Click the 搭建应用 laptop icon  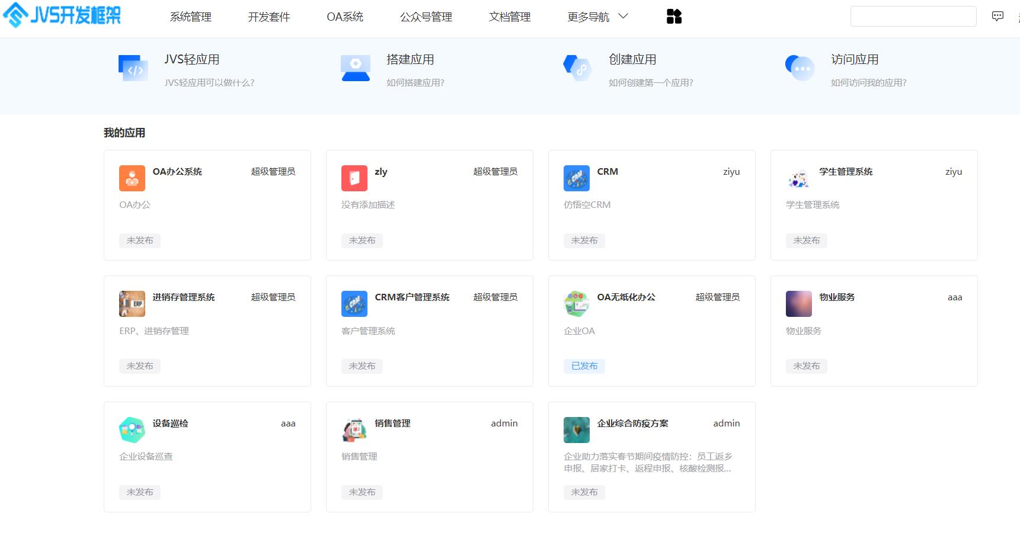[356, 68]
